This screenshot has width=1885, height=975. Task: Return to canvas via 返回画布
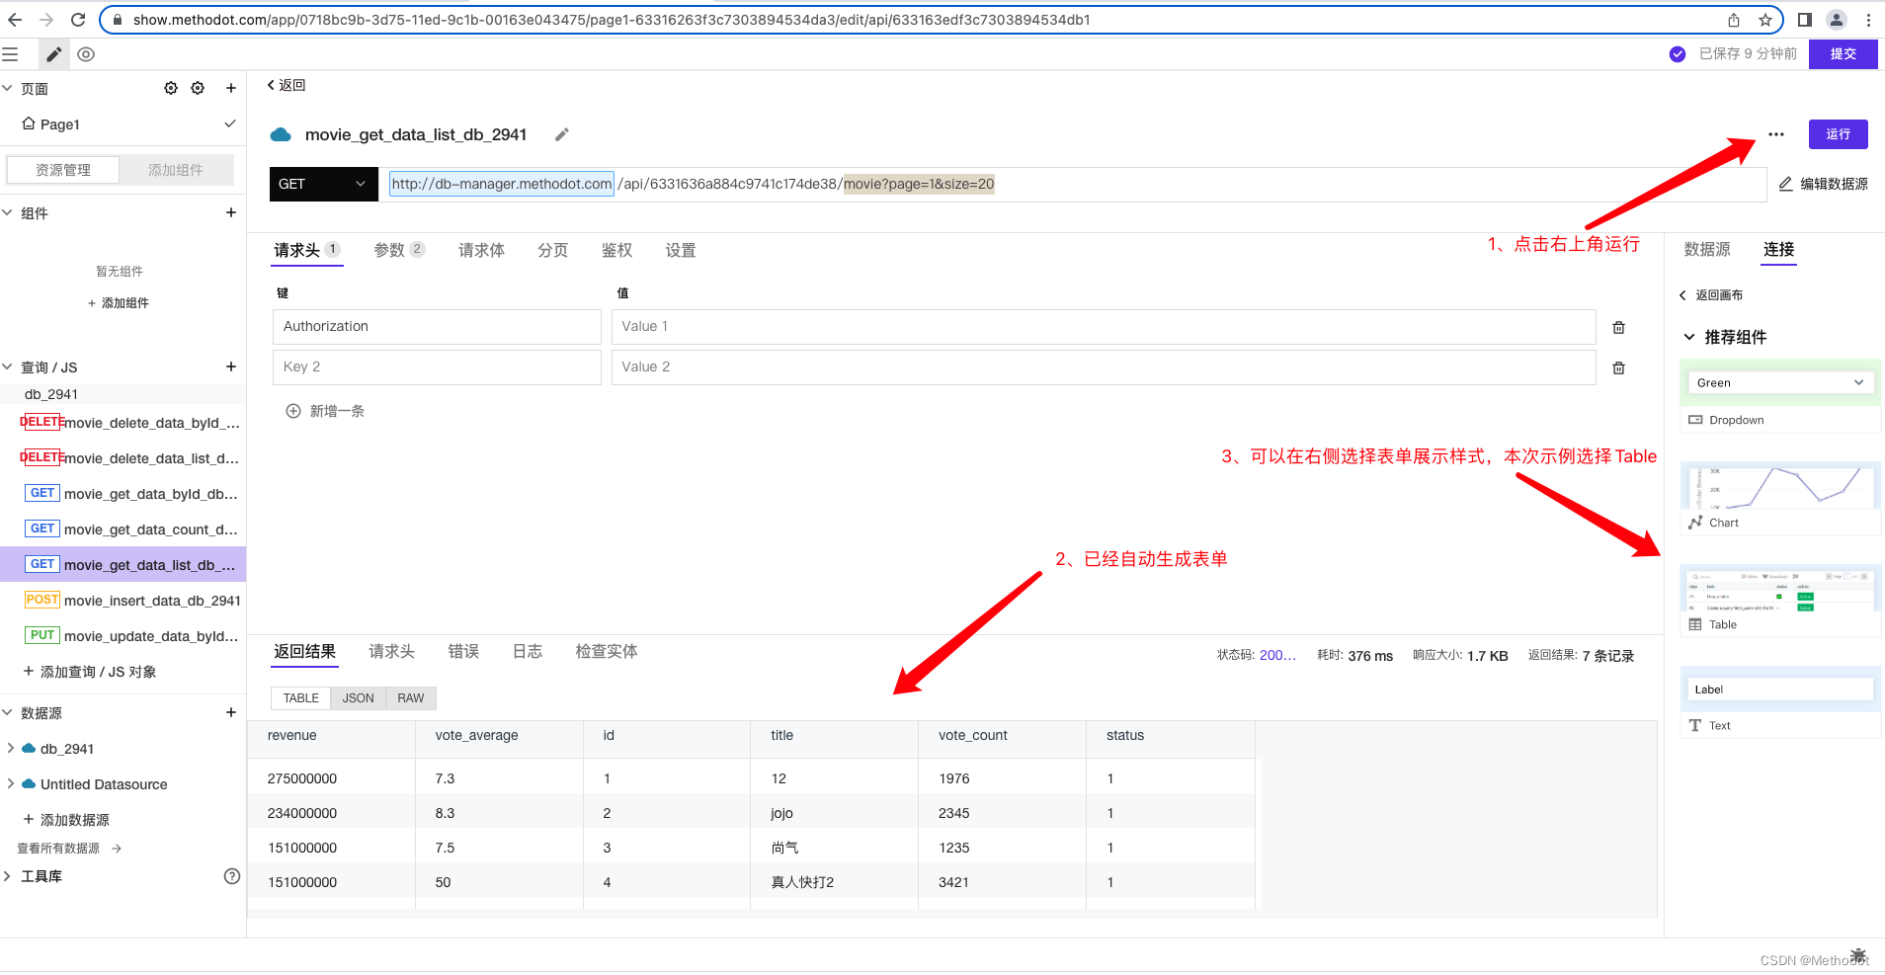[1711, 294]
